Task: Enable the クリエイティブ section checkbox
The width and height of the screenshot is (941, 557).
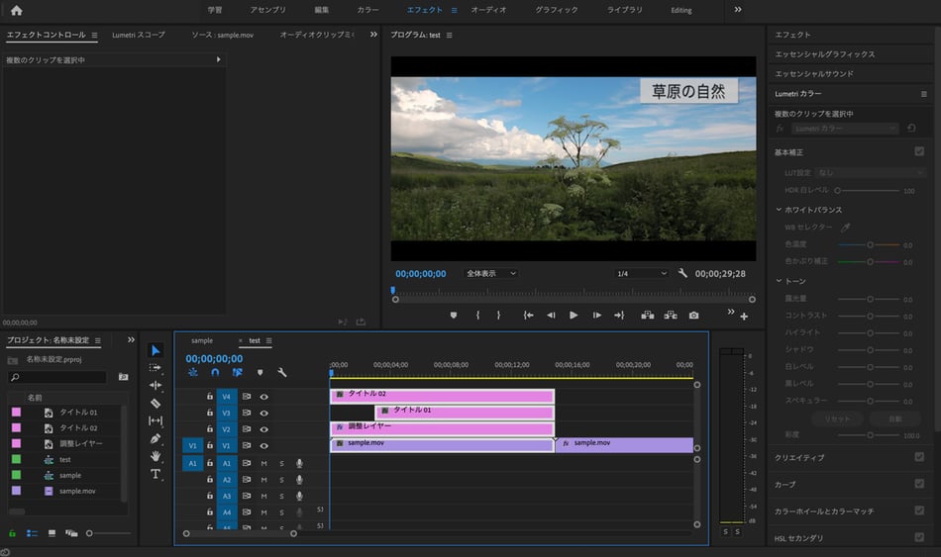Action: coord(919,457)
